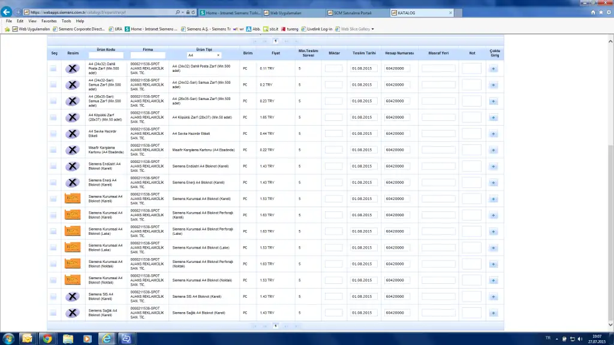This screenshot has width=614, height=345.
Task: Click page 1 in bottom pagination
Action: 276,326
